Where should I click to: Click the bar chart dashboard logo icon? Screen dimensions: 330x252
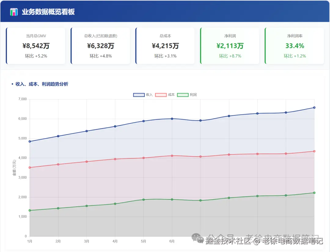click(x=14, y=12)
